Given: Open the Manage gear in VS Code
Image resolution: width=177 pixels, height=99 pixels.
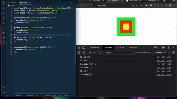Looking at the screenshot, I should click(4, 92).
